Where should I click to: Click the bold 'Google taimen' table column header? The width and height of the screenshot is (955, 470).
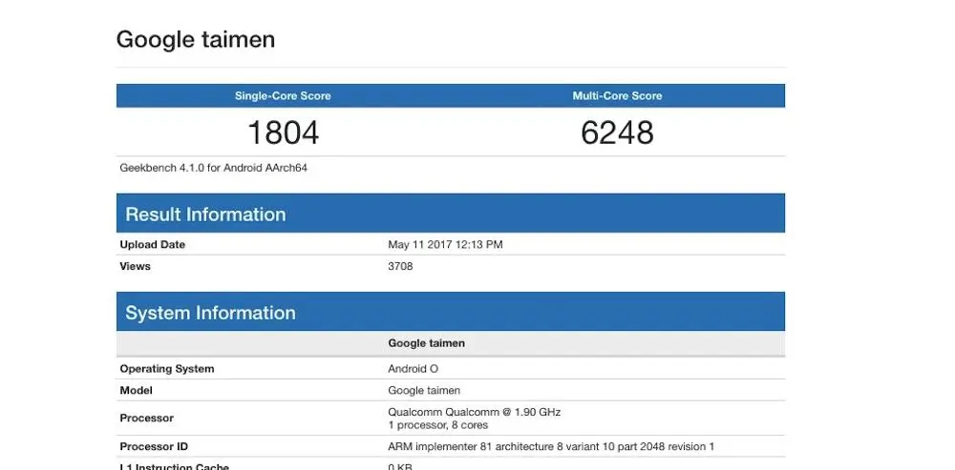tap(426, 343)
